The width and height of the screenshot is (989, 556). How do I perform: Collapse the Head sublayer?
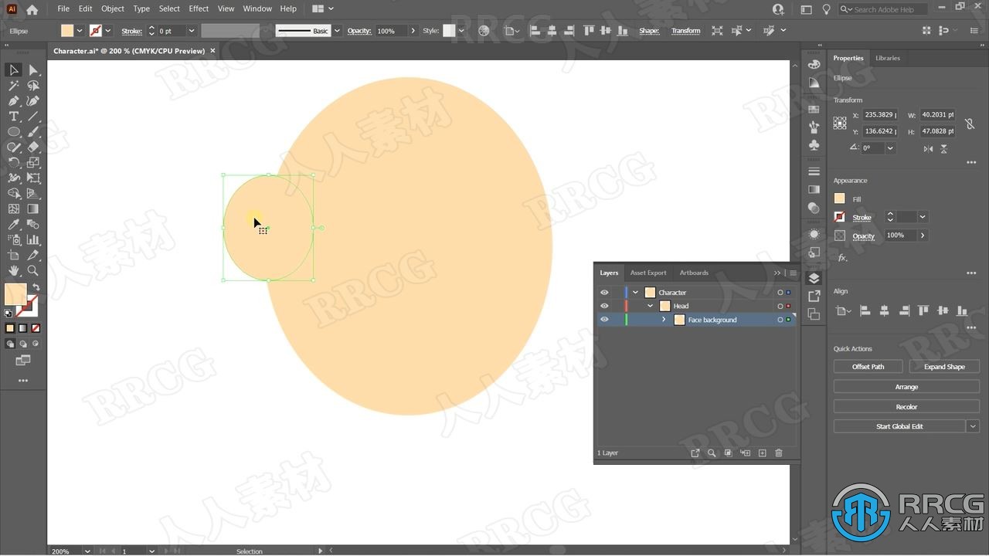tap(650, 307)
